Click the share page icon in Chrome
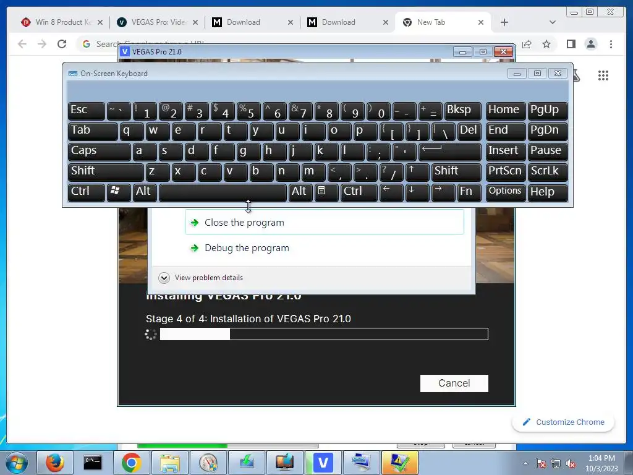Image resolution: width=633 pixels, height=475 pixels. tap(527, 44)
